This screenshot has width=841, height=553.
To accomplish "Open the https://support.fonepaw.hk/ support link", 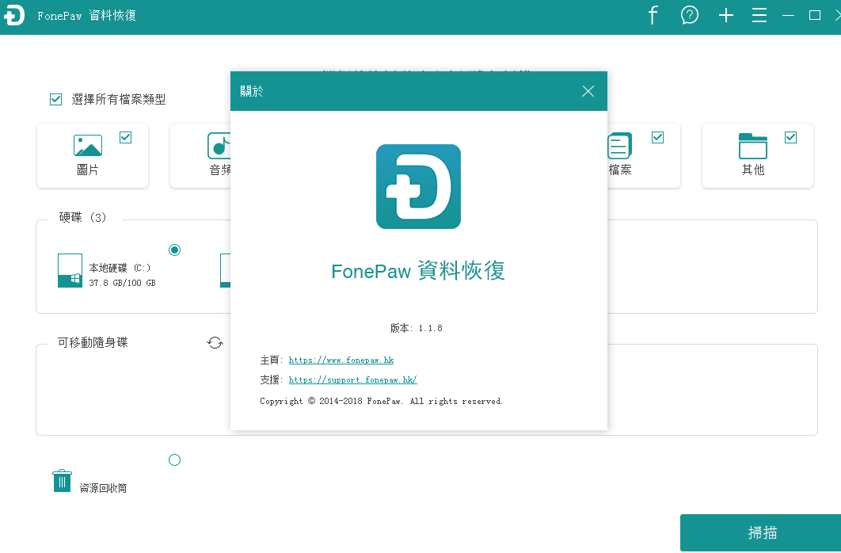I will pyautogui.click(x=352, y=379).
